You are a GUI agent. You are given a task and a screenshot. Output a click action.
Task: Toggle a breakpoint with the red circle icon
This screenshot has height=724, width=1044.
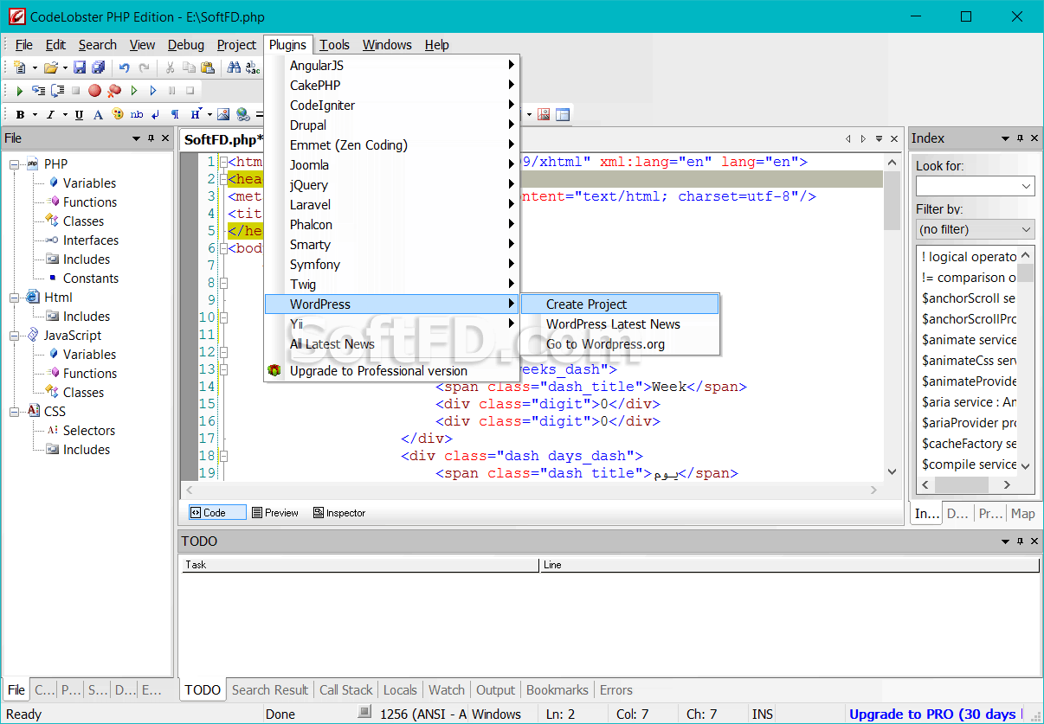point(94,90)
